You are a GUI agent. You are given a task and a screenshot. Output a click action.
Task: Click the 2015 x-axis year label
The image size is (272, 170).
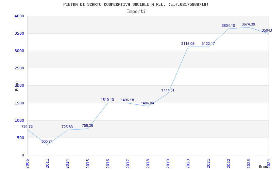(88, 164)
